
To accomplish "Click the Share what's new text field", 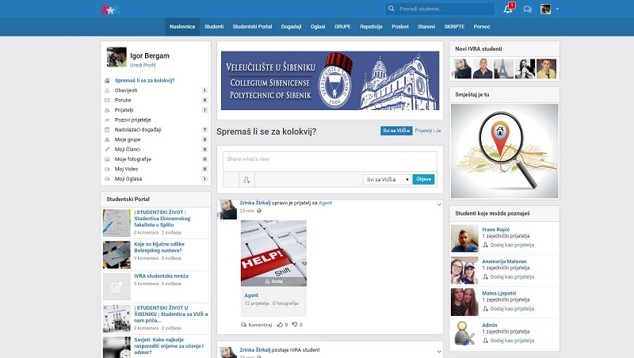I will click(x=329, y=159).
